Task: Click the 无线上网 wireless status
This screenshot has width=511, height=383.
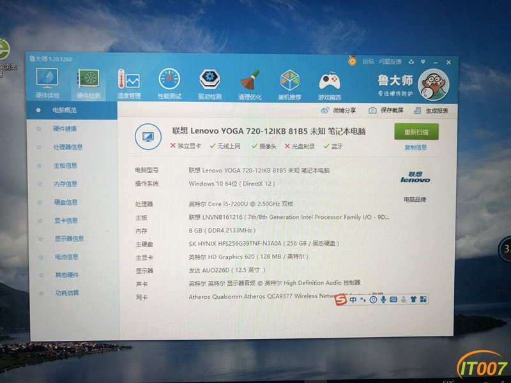Action: pyautogui.click(x=225, y=146)
